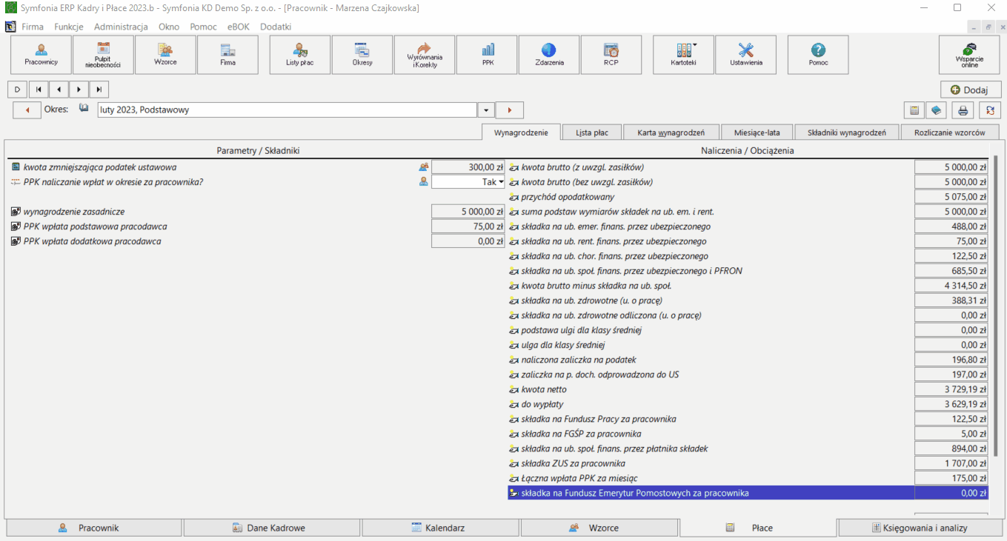This screenshot has width=1007, height=541.
Task: Go to last record navigation button
Action: (99, 90)
